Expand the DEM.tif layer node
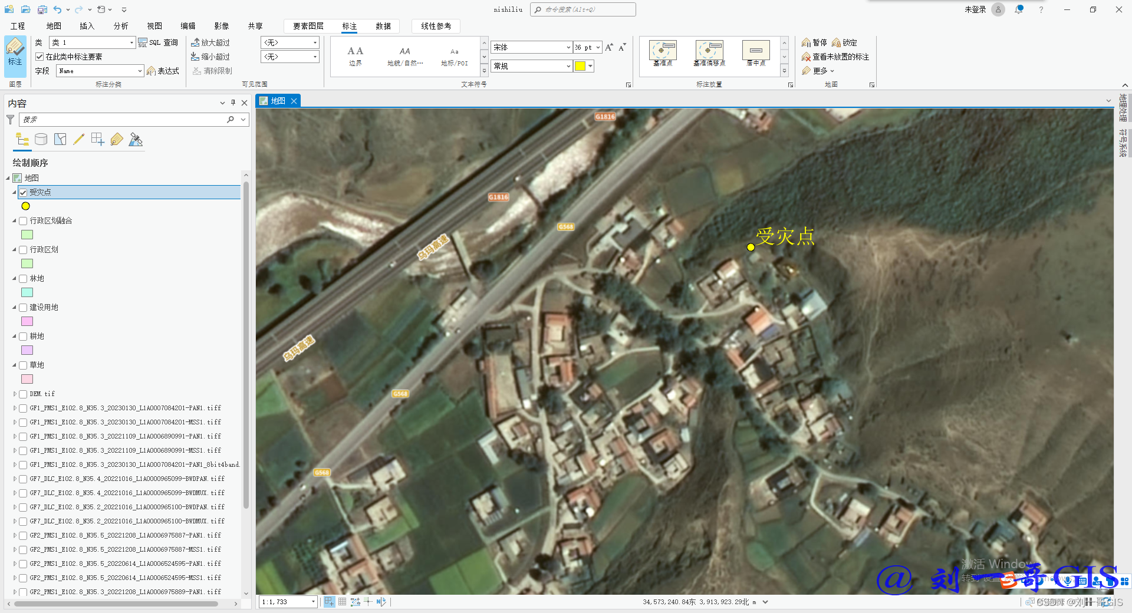The image size is (1132, 613). (x=15, y=394)
